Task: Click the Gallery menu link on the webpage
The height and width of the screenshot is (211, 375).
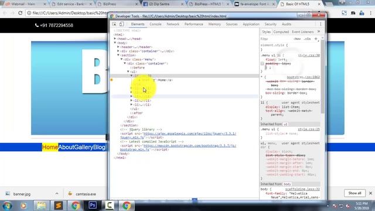Action: click(83, 147)
